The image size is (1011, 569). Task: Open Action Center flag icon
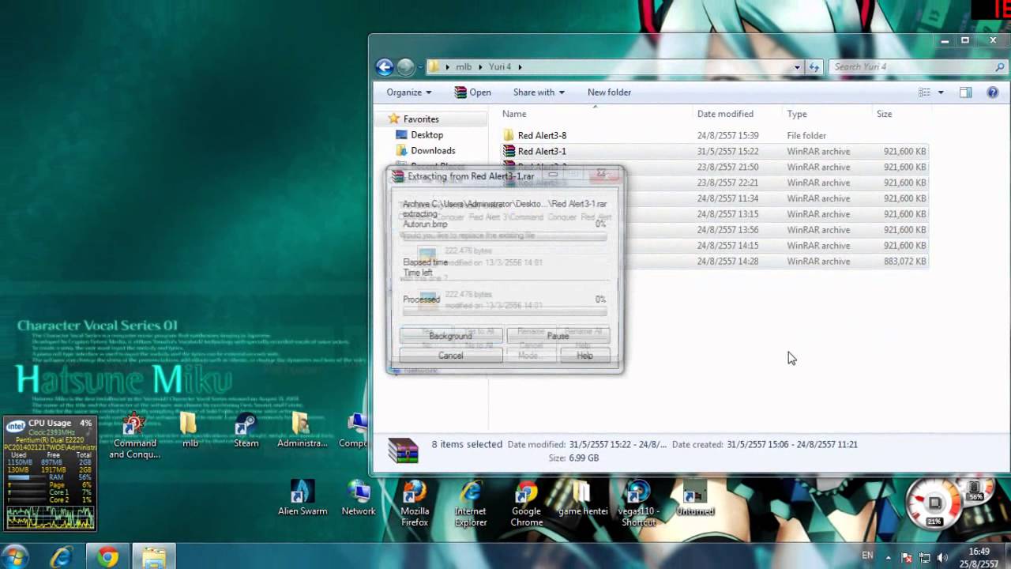907,558
